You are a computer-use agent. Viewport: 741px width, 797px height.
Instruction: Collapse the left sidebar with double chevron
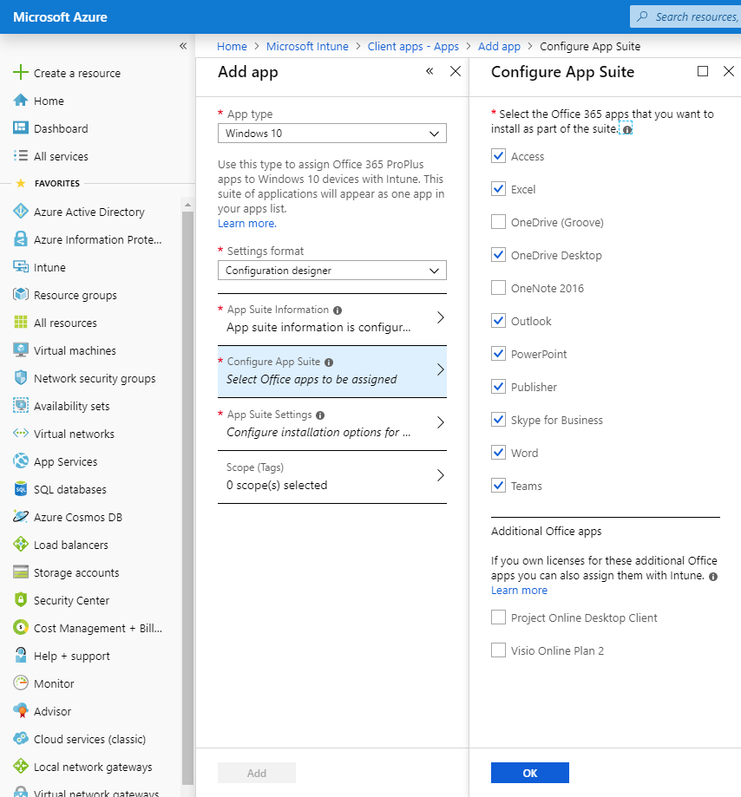click(183, 46)
